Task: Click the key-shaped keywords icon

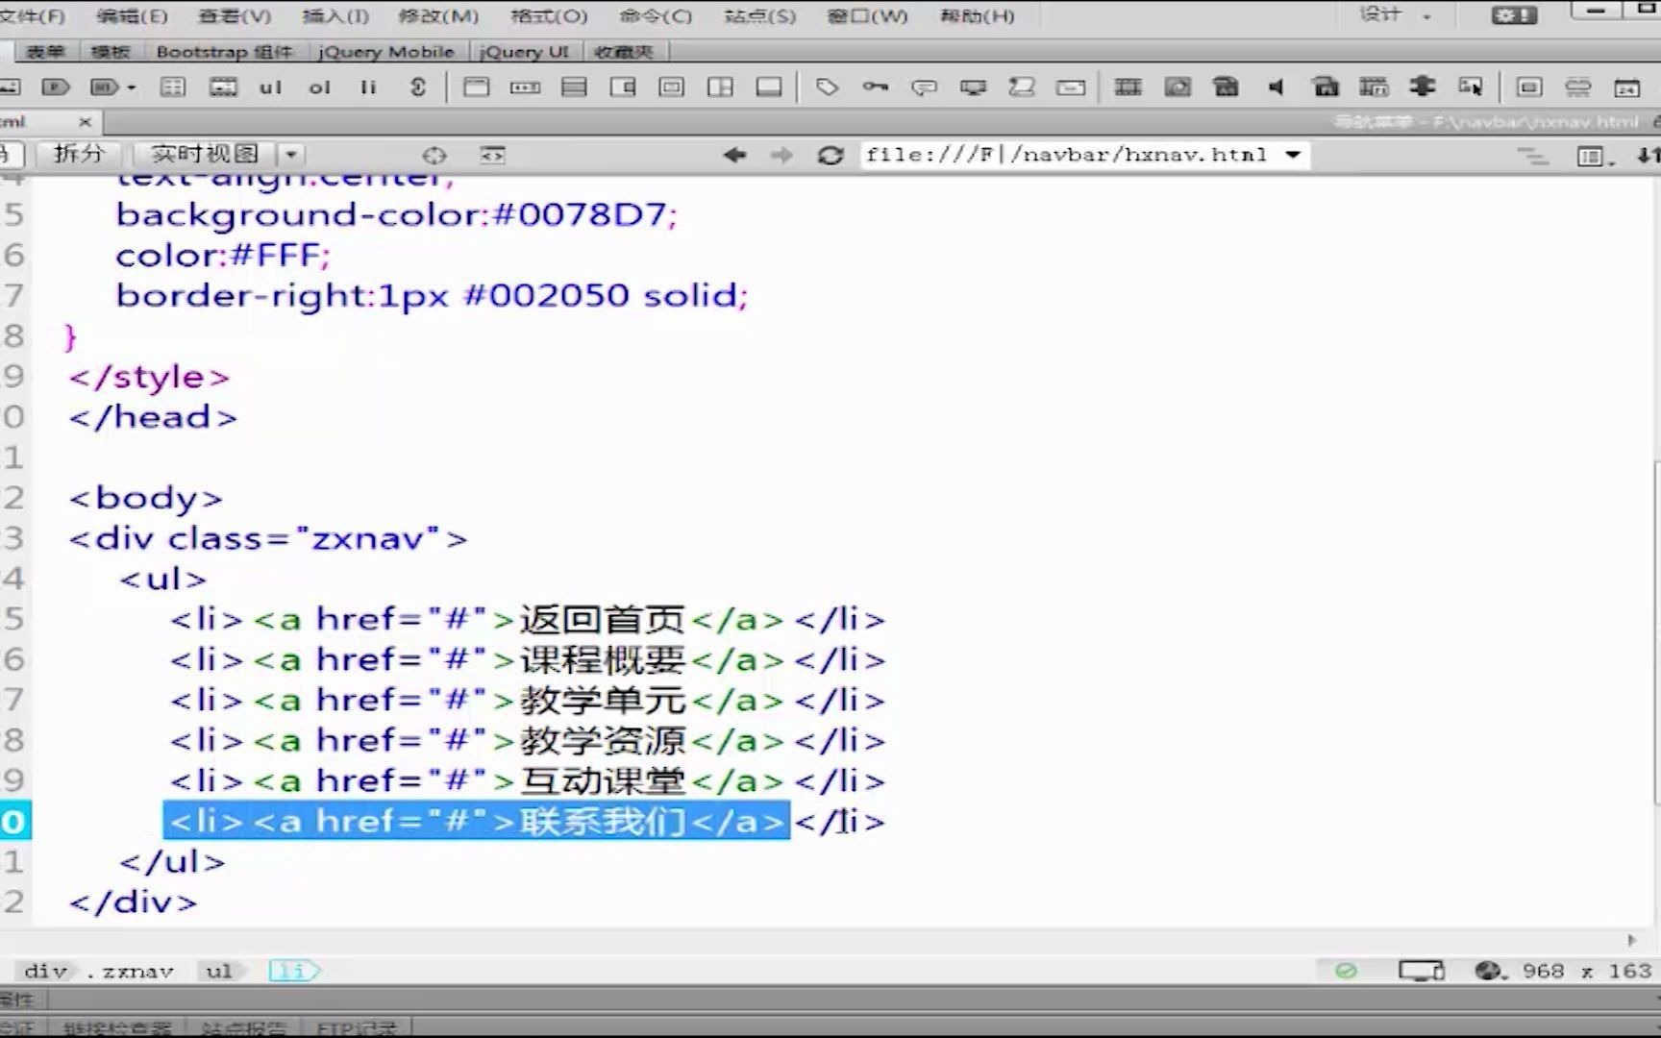Action: (x=875, y=87)
